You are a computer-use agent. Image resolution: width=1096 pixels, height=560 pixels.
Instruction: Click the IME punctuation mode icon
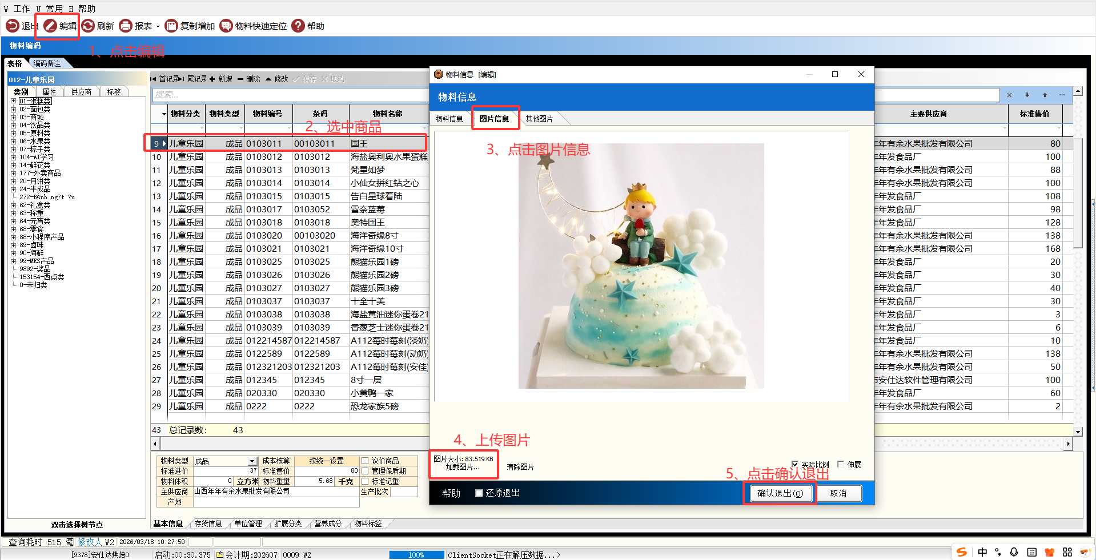(x=998, y=552)
